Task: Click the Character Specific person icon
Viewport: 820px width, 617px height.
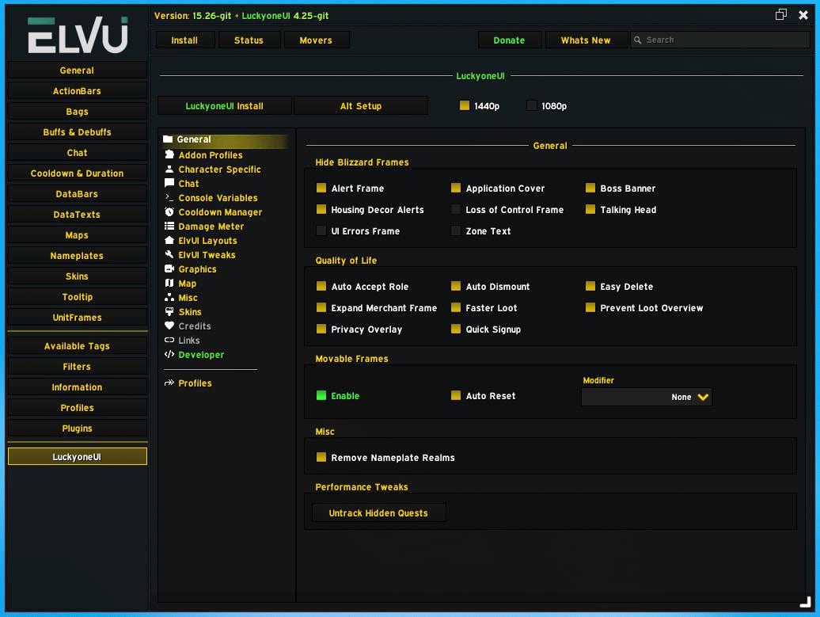Action: pos(169,169)
